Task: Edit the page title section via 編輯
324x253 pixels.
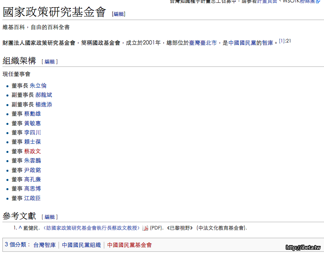Action: 119,14
